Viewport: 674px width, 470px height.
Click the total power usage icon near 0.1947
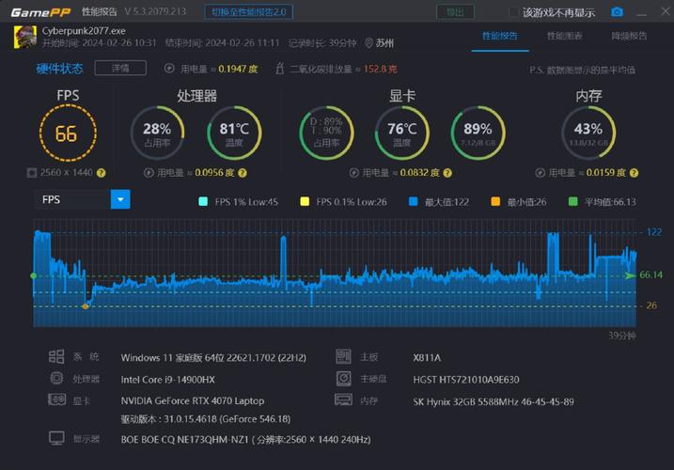[169, 69]
